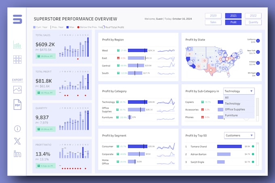
Task: Click red indicator icon for Phones
Action: (x=203, y=117)
